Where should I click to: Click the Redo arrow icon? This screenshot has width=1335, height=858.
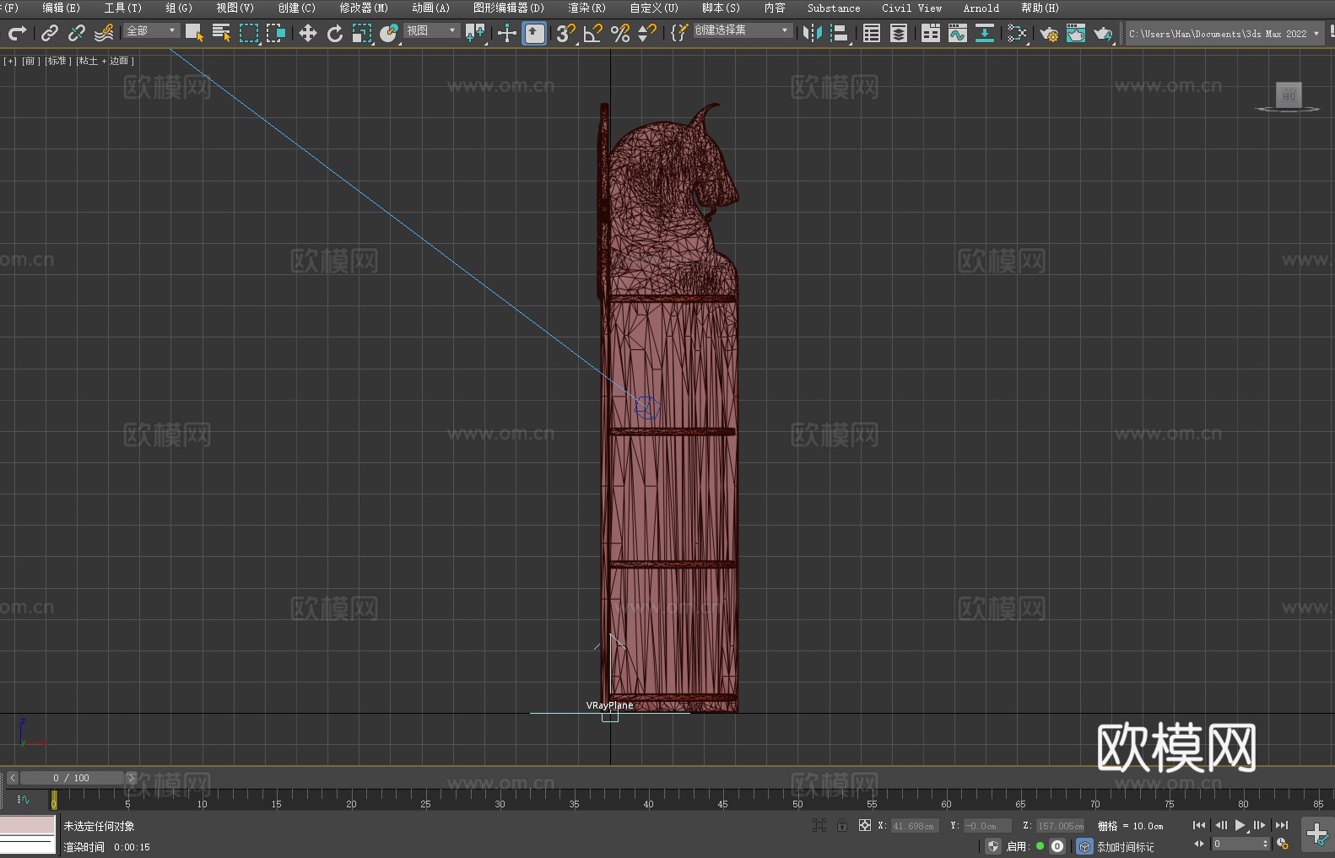point(17,33)
